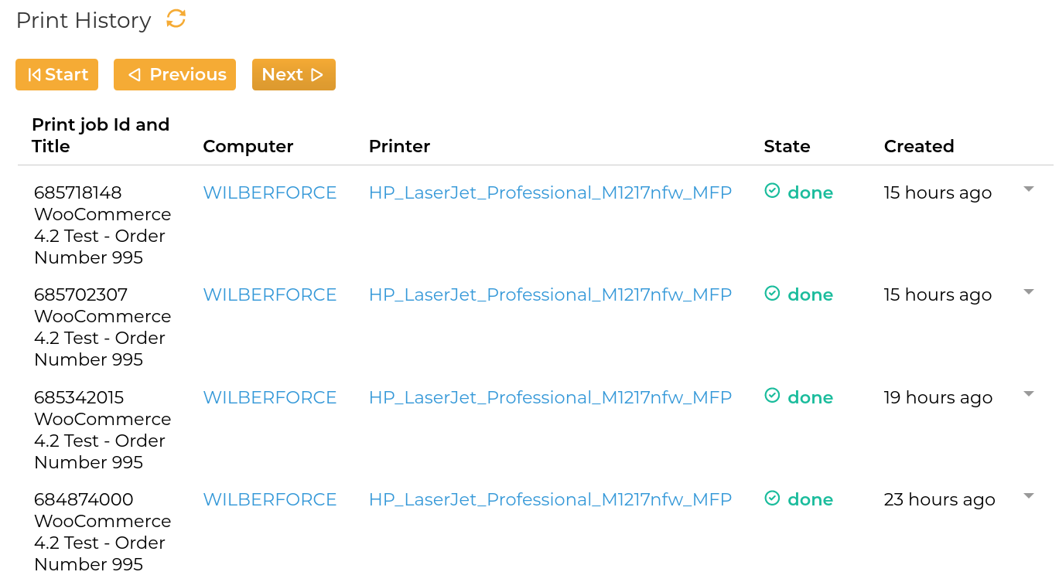Open dropdown arrow for job 685342015
Image resolution: width=1059 pixels, height=582 pixels.
tap(1028, 394)
